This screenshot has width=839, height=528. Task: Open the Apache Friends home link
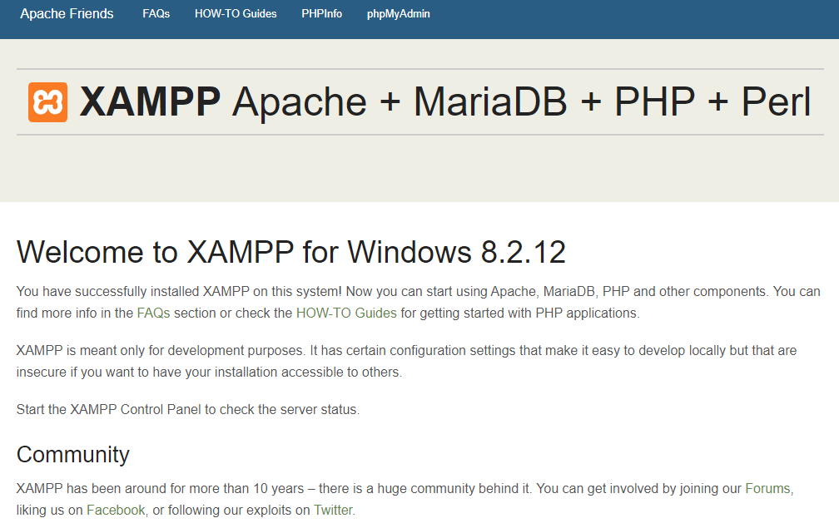(x=67, y=14)
